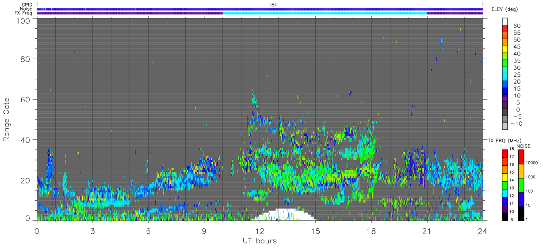This screenshot has height=250, width=543.
Task: Click the Range Gate axis title
Action: coord(7,119)
